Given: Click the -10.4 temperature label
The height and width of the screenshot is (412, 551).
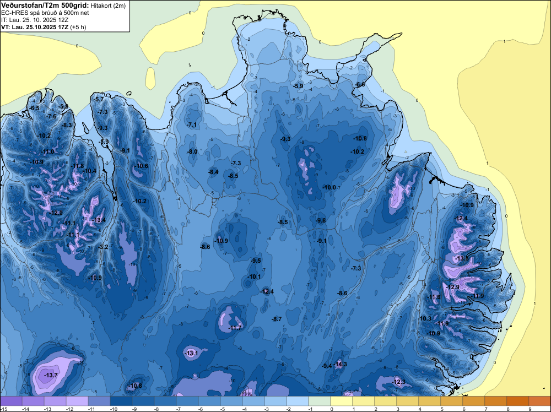Looking at the screenshot, I should click(90, 171).
